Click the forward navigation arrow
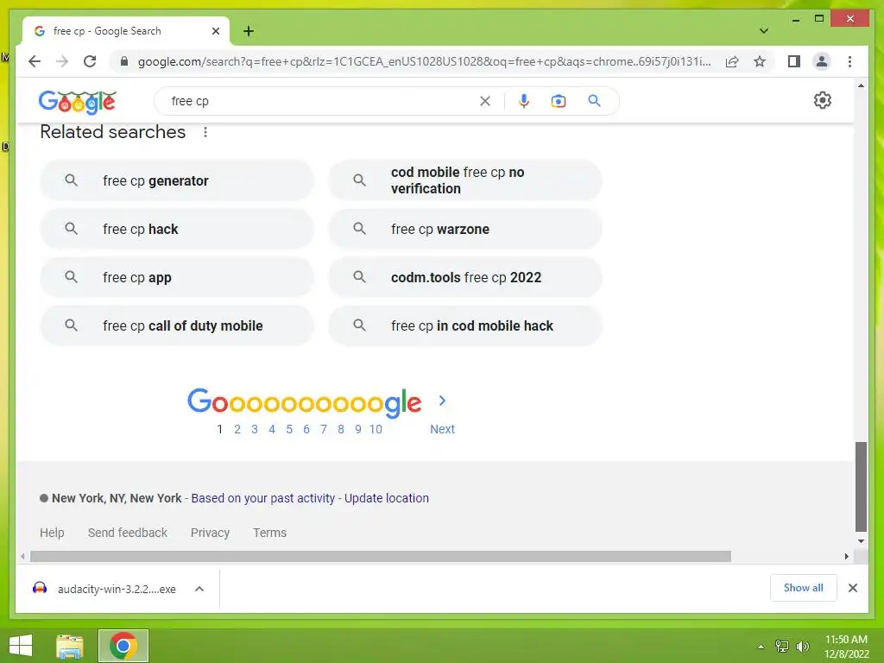This screenshot has width=884, height=663. click(62, 61)
